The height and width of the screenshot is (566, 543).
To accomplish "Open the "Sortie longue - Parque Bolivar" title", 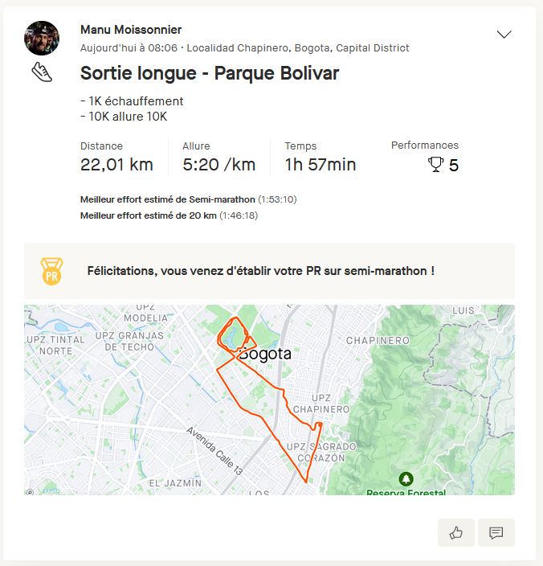I will click(x=210, y=73).
